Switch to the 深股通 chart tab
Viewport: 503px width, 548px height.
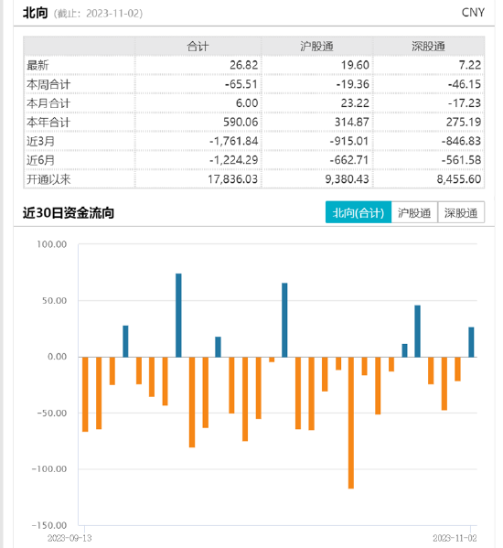tap(461, 212)
